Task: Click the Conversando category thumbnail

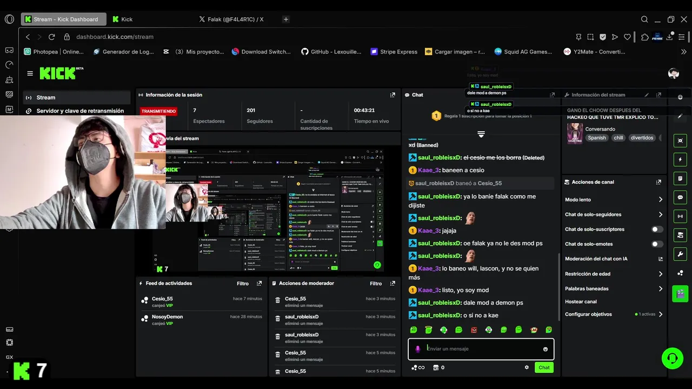Action: coord(575,133)
